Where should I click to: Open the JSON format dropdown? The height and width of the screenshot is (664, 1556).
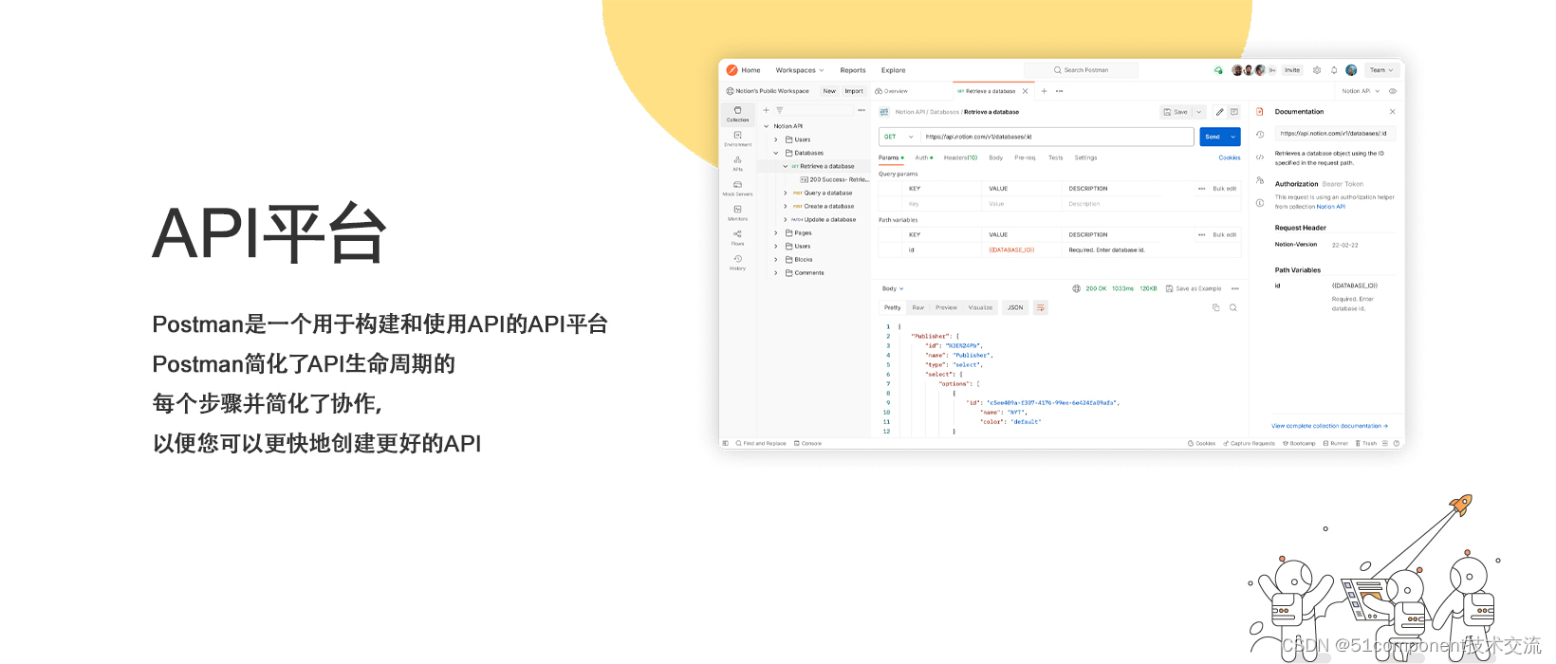pos(1015,307)
